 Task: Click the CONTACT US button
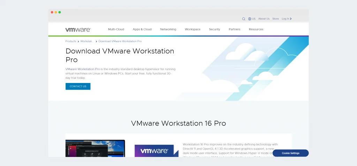point(78,86)
